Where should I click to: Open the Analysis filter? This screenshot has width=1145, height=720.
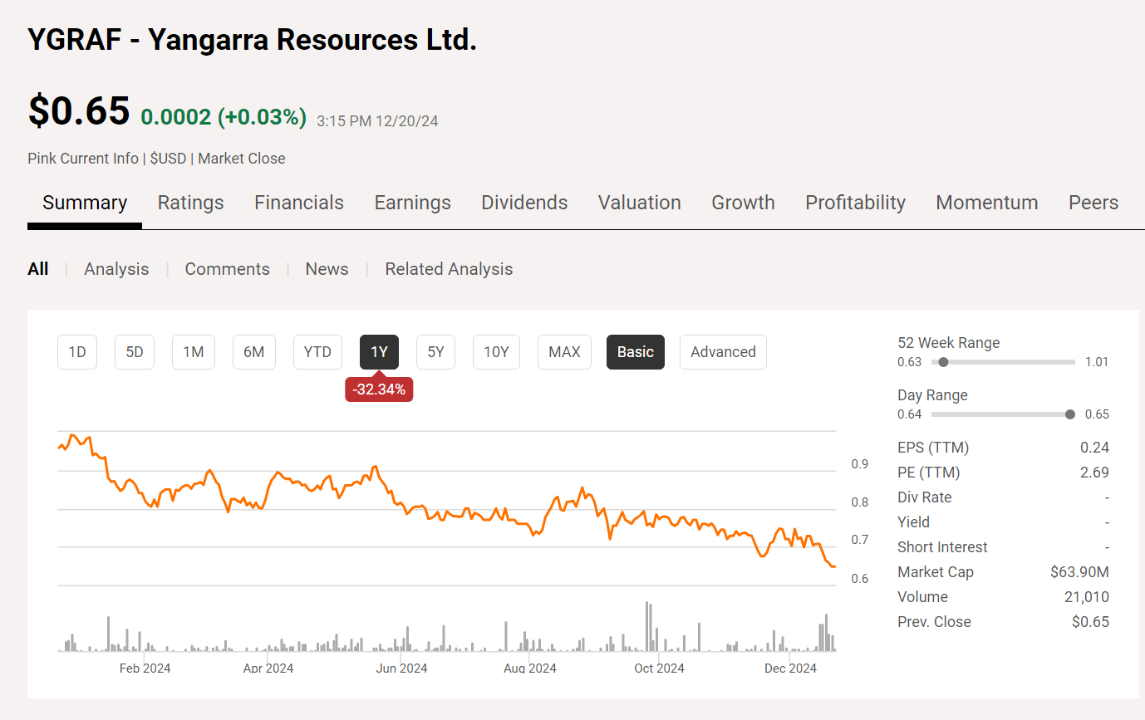tap(116, 268)
